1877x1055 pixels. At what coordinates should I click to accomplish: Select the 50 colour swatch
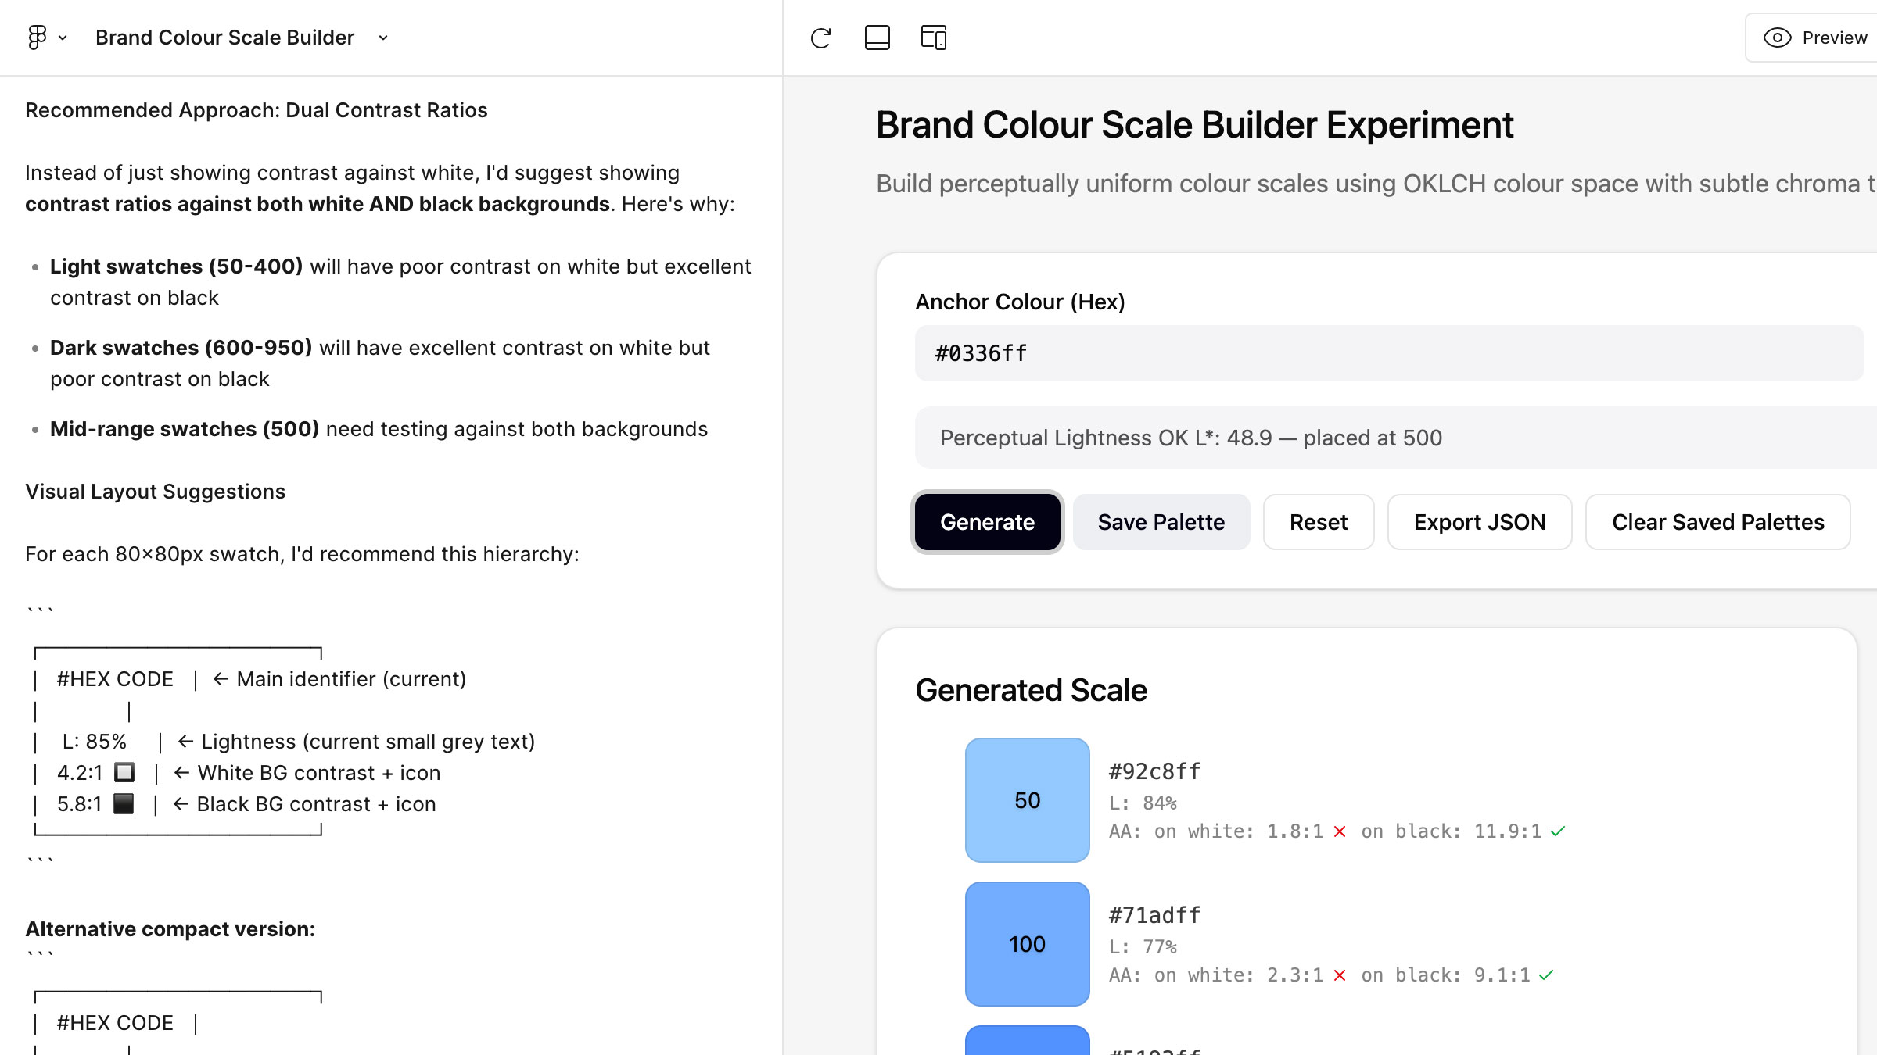click(1027, 800)
